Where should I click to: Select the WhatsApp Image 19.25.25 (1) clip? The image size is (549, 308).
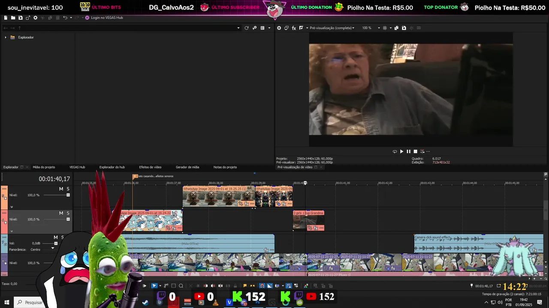click(x=219, y=197)
